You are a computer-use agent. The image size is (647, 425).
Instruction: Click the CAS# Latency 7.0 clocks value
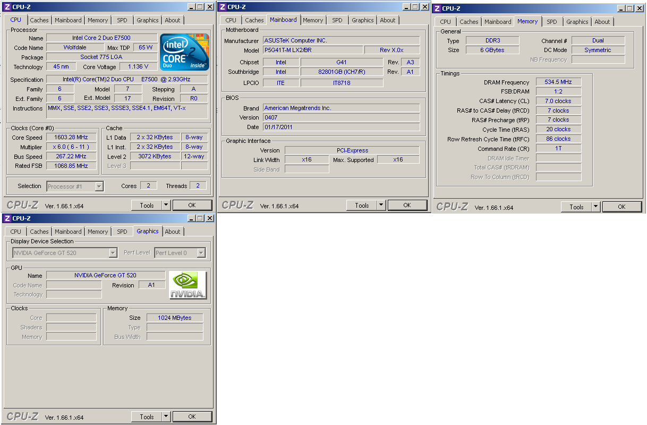point(558,101)
